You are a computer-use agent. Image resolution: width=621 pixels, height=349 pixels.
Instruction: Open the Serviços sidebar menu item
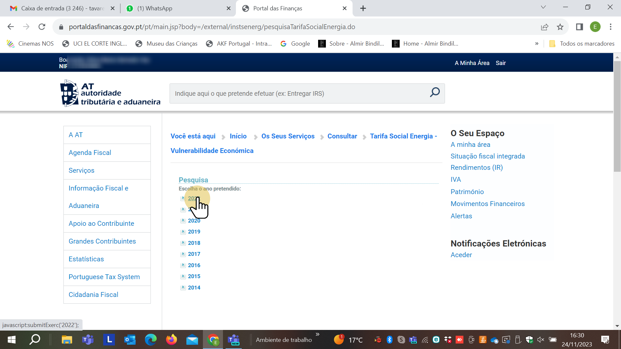[x=82, y=170]
